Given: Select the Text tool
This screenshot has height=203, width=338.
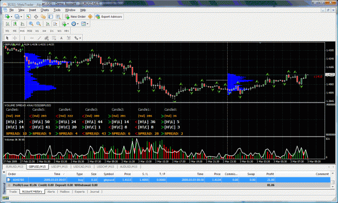Looking at the screenshot, I should (x=62, y=38).
